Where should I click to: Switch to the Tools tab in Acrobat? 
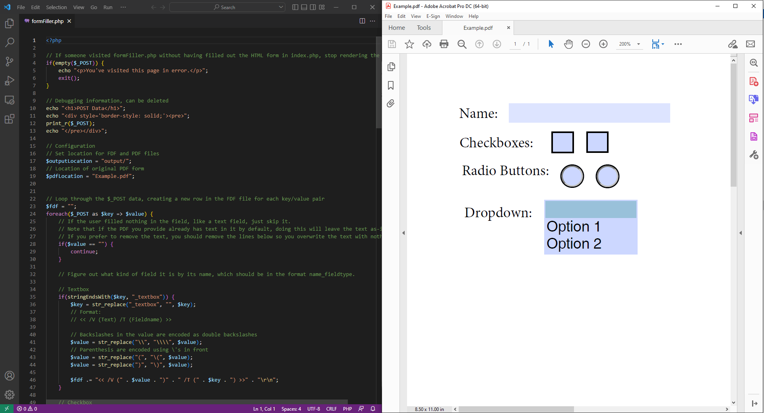(423, 27)
